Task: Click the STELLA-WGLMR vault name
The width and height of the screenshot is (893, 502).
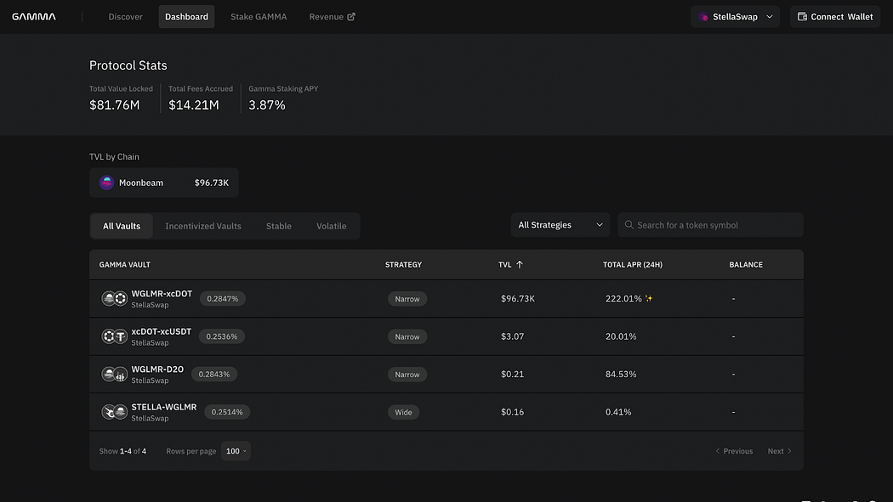Action: [x=164, y=407]
